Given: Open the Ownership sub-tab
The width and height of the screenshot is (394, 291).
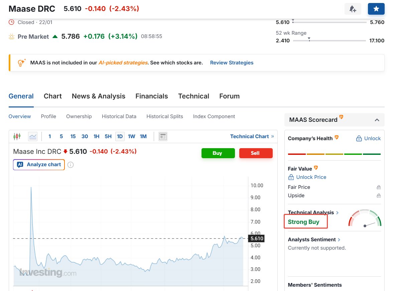Looking at the screenshot, I should coord(79,116).
